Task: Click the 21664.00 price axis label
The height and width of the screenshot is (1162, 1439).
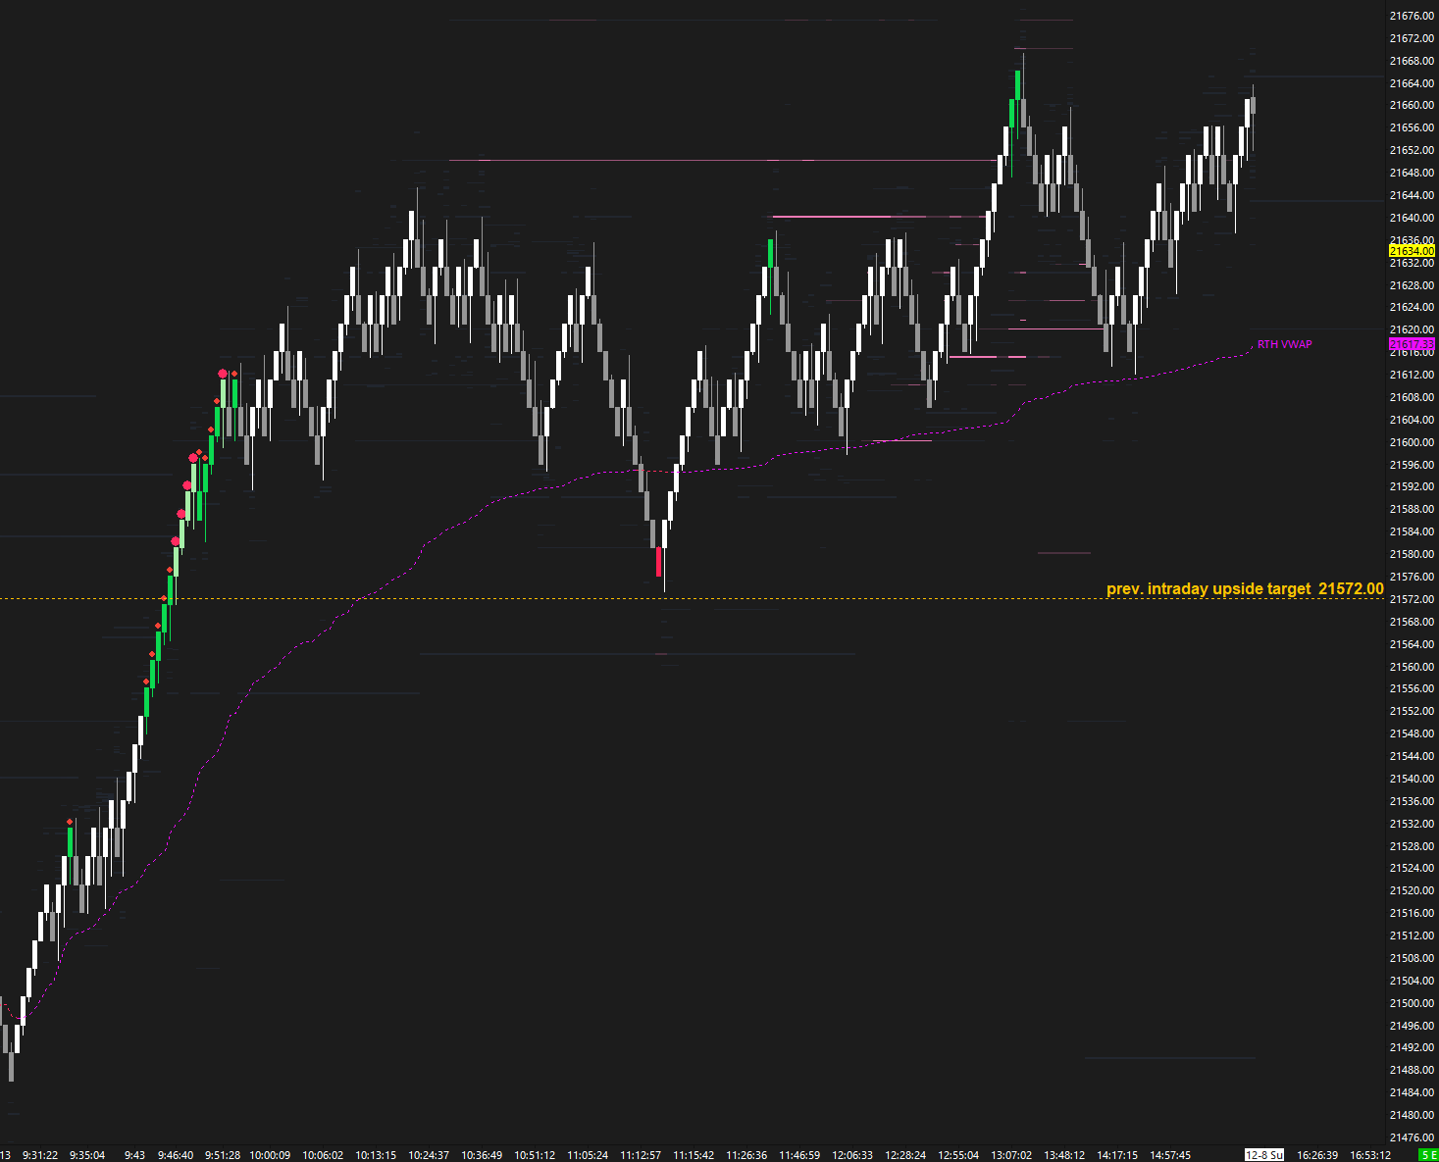Action: point(1412,83)
